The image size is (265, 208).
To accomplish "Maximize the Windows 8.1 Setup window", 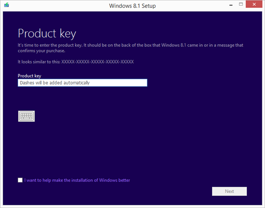I will (240, 5).
